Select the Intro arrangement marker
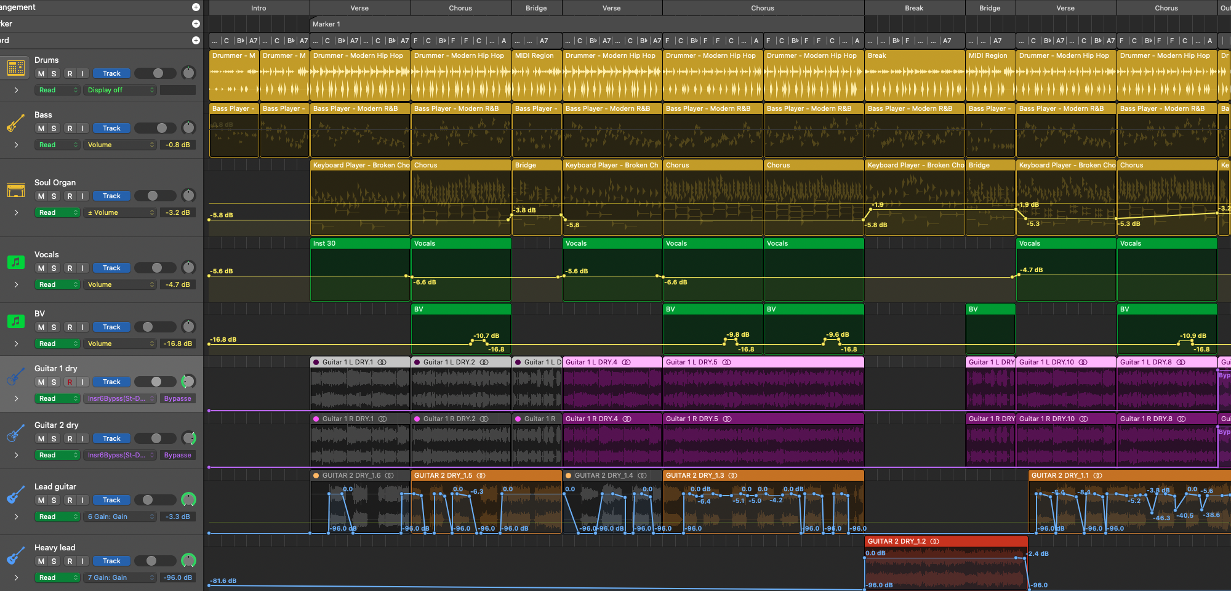1231x591 pixels. click(259, 8)
